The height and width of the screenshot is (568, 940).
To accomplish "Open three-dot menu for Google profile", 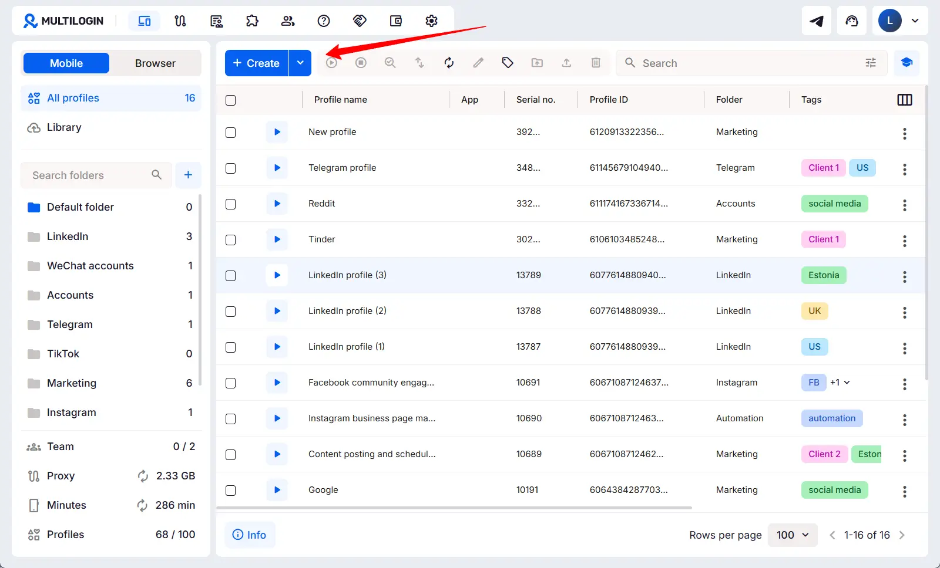I will pos(905,492).
